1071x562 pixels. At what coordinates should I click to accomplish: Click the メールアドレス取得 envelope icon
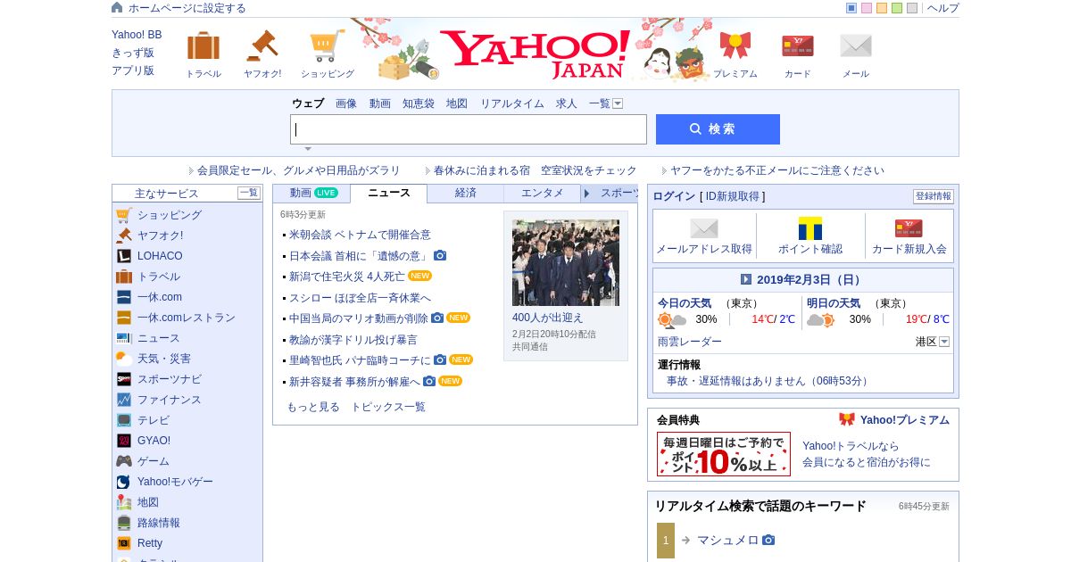click(704, 228)
